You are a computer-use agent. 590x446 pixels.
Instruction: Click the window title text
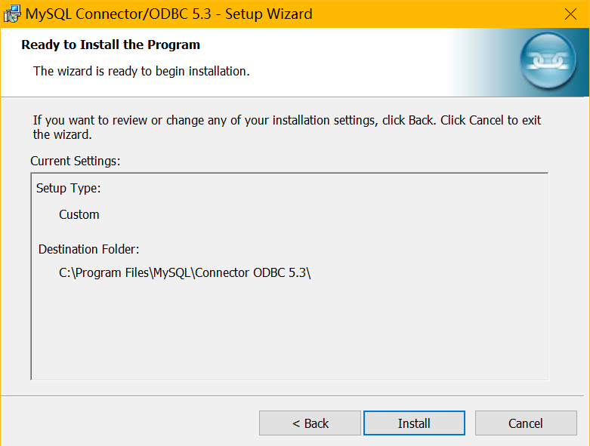[x=168, y=14]
